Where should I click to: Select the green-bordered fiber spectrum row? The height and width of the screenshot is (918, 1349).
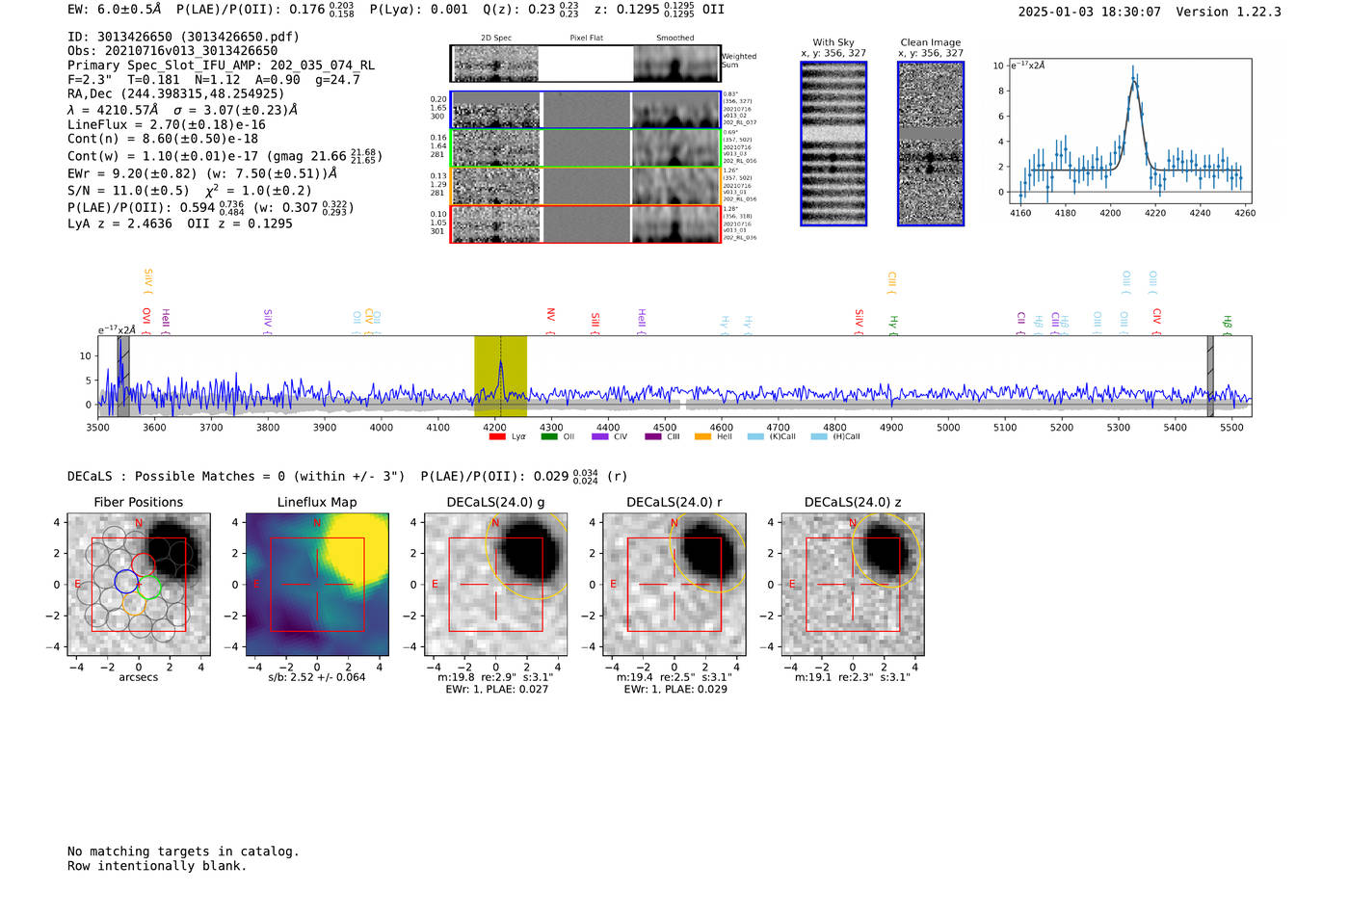pyautogui.click(x=586, y=148)
